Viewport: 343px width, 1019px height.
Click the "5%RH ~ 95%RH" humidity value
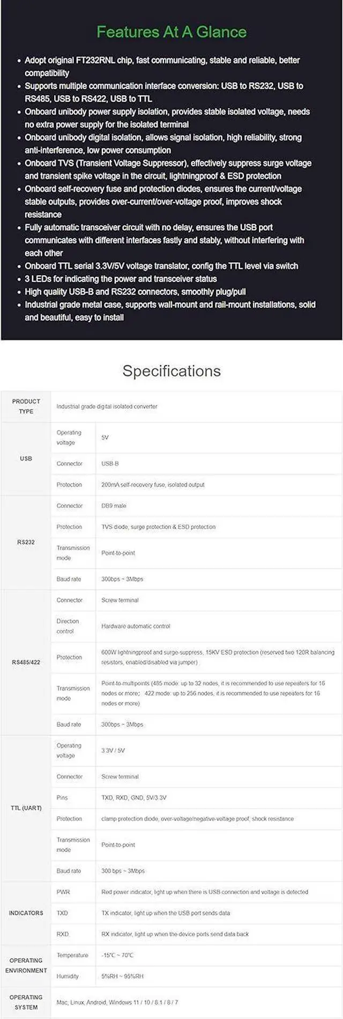click(x=122, y=976)
